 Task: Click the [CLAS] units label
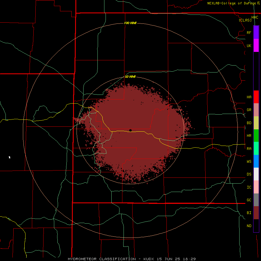(245, 20)
